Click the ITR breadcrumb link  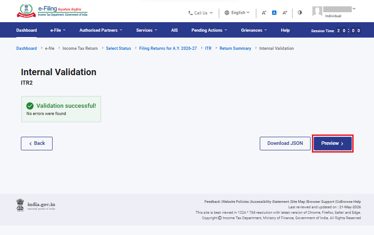208,48
